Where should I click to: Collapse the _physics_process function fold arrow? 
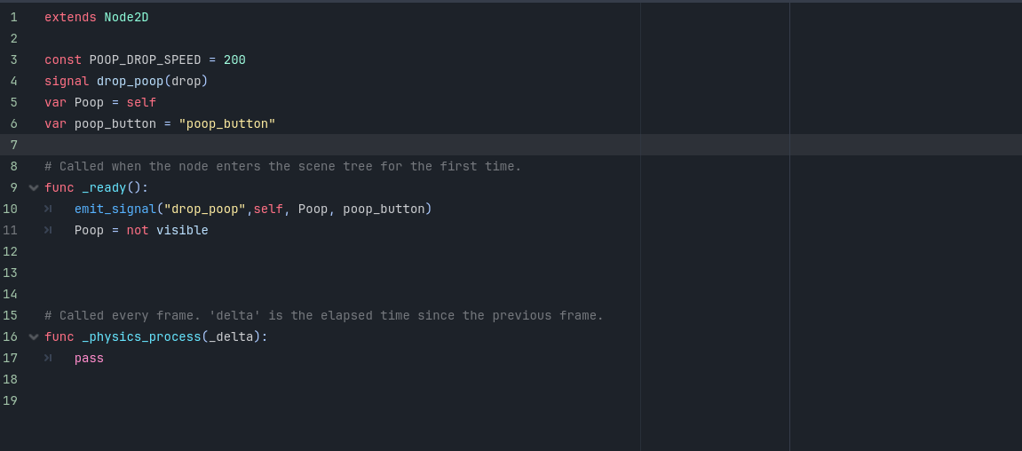point(34,337)
